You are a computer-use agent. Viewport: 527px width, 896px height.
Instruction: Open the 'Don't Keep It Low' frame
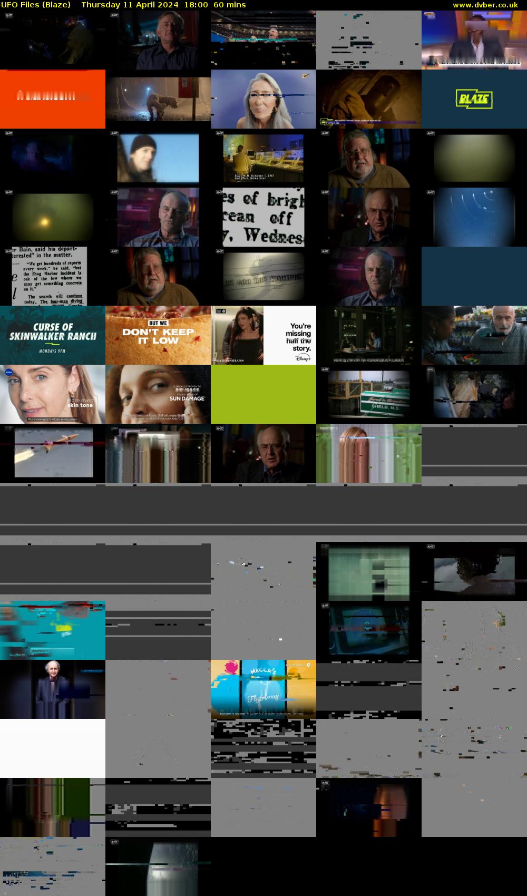pyautogui.click(x=158, y=335)
